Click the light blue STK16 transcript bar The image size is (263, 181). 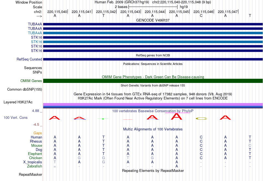[153, 42]
